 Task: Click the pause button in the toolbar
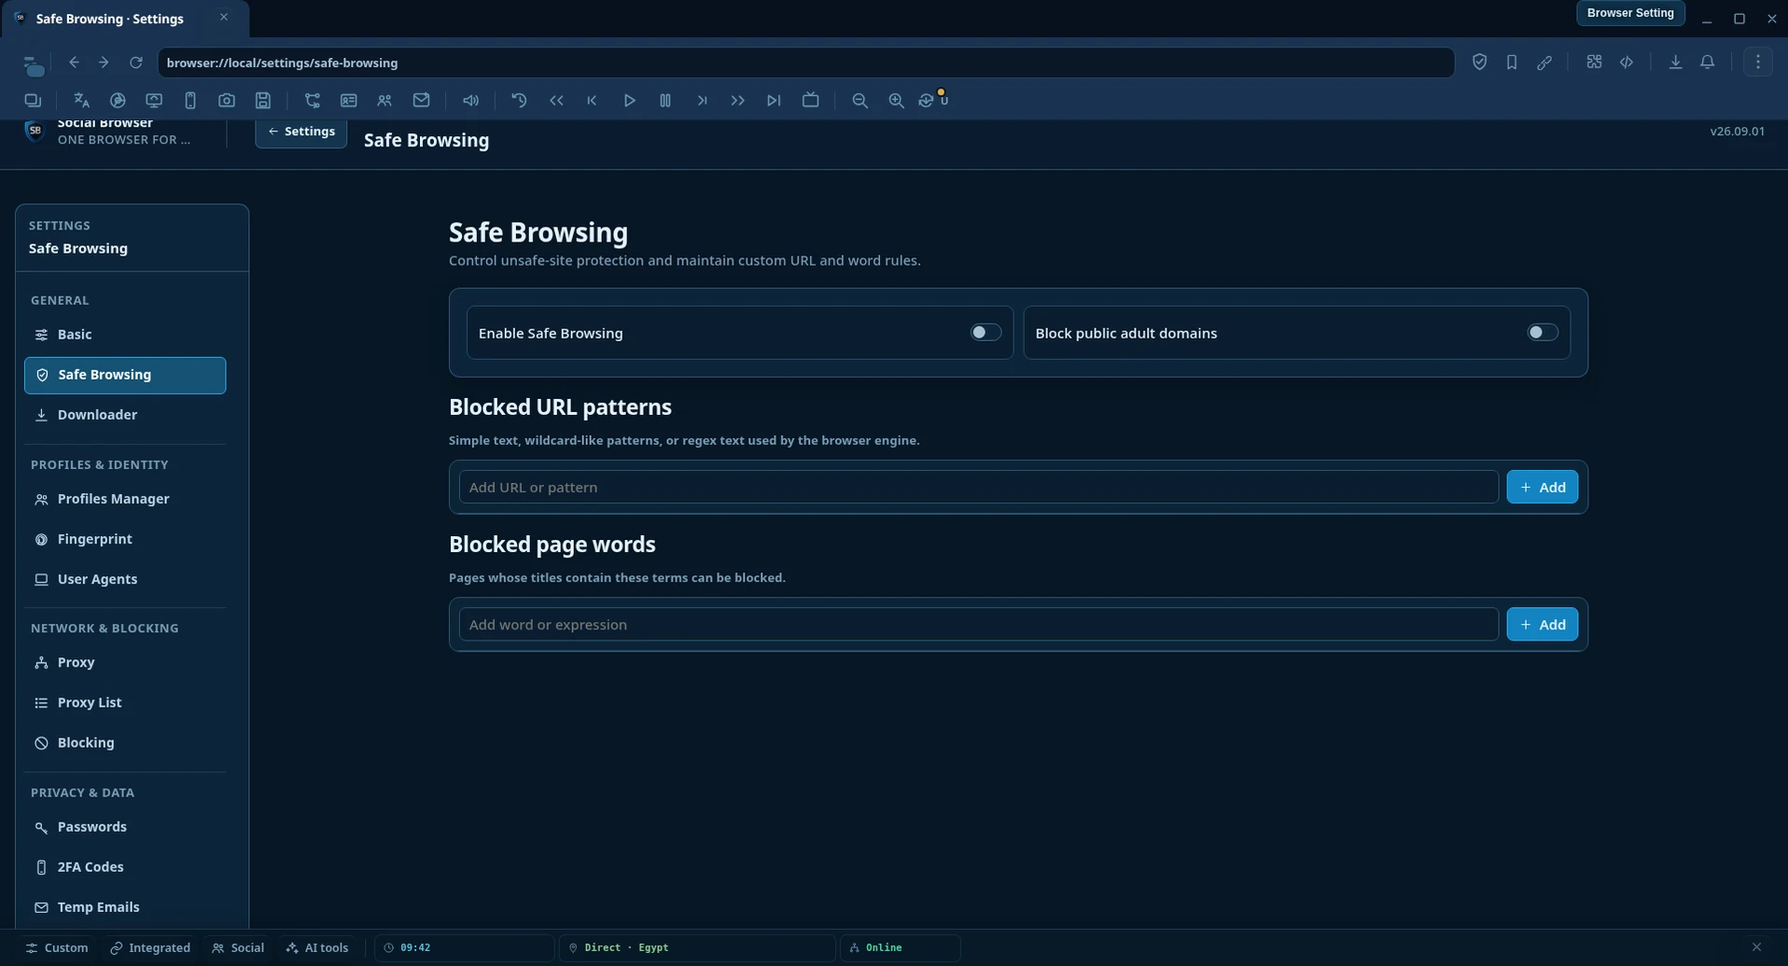click(665, 101)
